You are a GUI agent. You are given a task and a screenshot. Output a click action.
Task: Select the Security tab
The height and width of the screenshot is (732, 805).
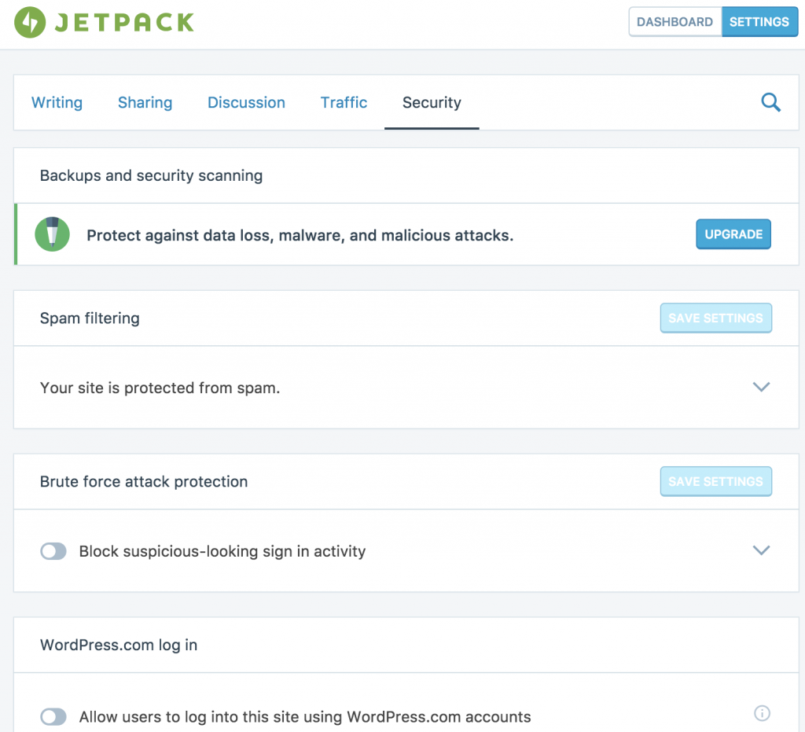point(432,103)
